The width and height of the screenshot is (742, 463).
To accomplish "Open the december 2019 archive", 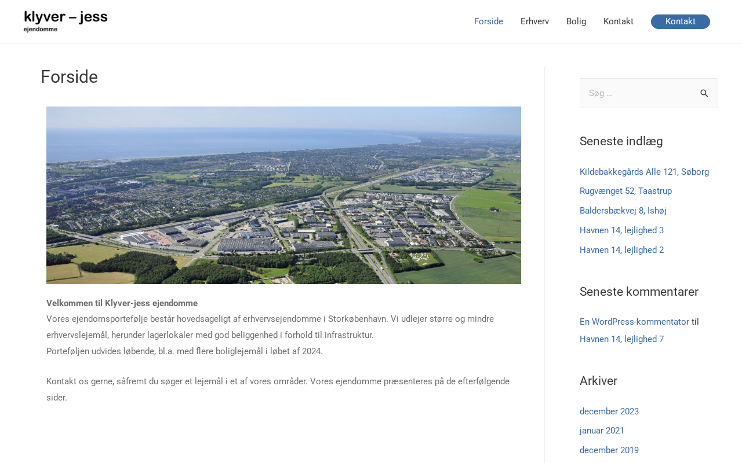I will tap(609, 450).
